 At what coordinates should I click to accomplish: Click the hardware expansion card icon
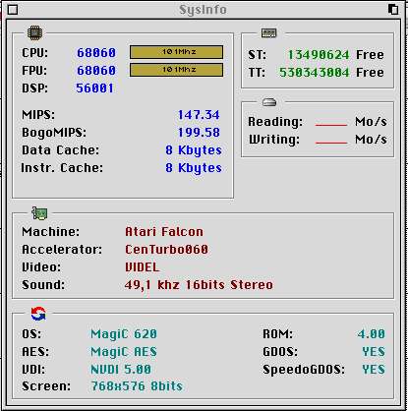point(39,213)
